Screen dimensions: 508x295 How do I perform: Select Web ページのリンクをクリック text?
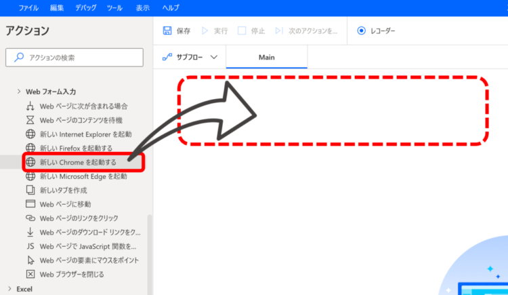coord(79,218)
